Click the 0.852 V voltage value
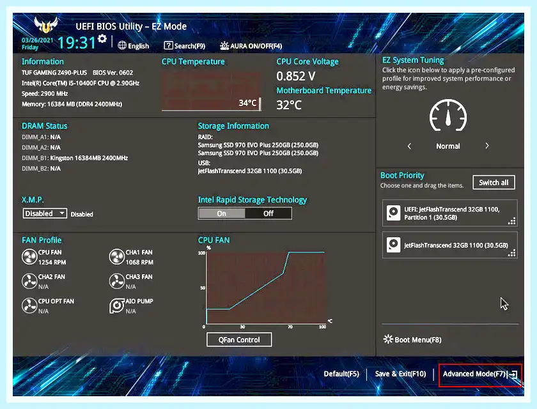Screen dimensions: 537x409 point(296,76)
